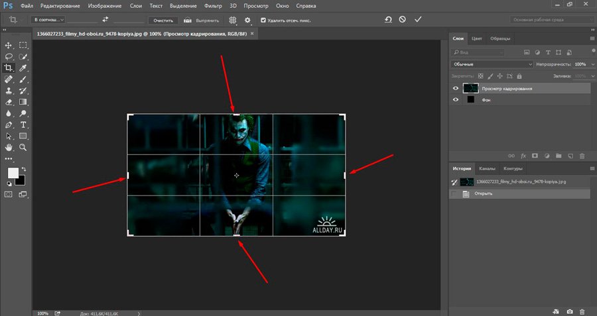The height and width of the screenshot is (316, 597).
Task: Open the Edit Toolbar three-dots menu
Action: 8,159
